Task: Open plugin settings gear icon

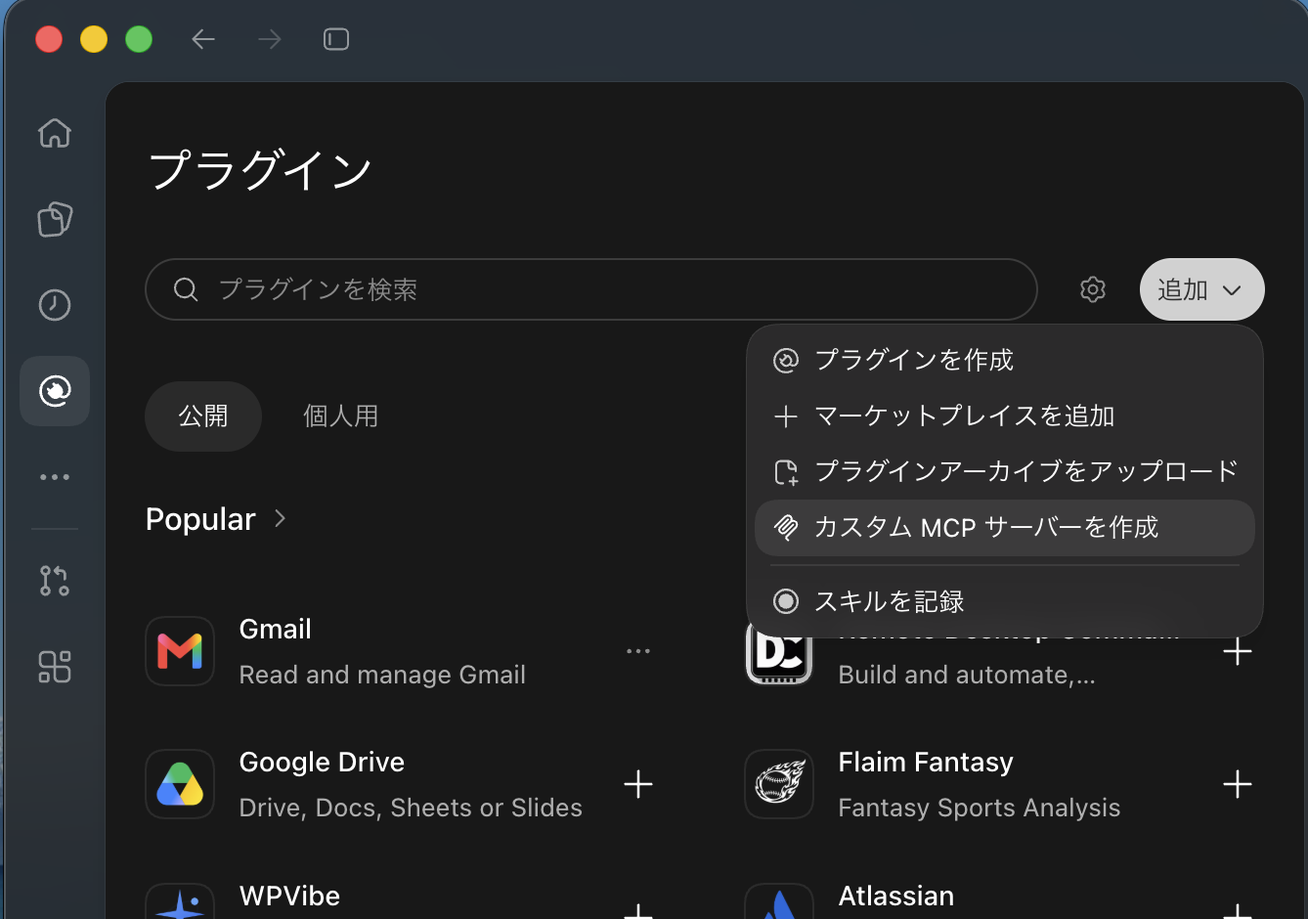Action: click(1093, 289)
